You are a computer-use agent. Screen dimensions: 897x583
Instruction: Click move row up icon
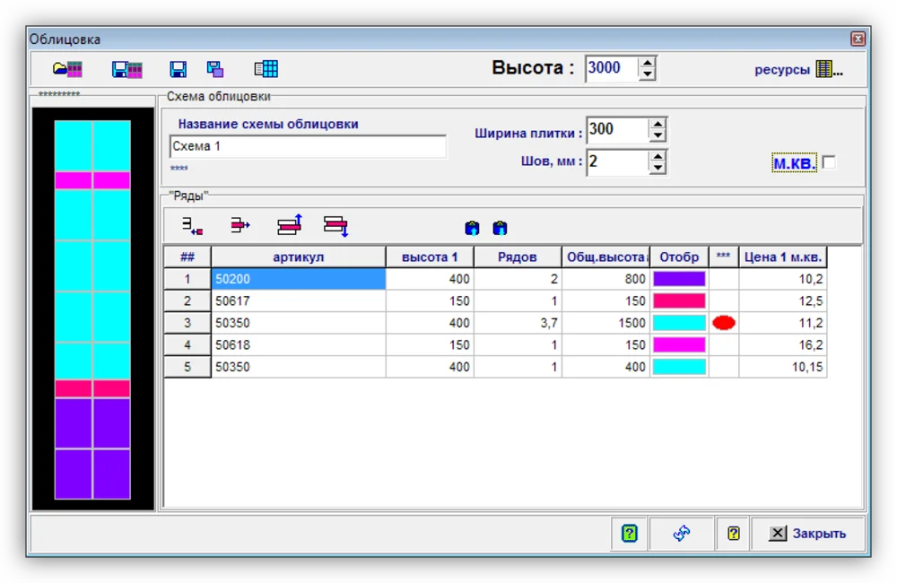click(290, 225)
